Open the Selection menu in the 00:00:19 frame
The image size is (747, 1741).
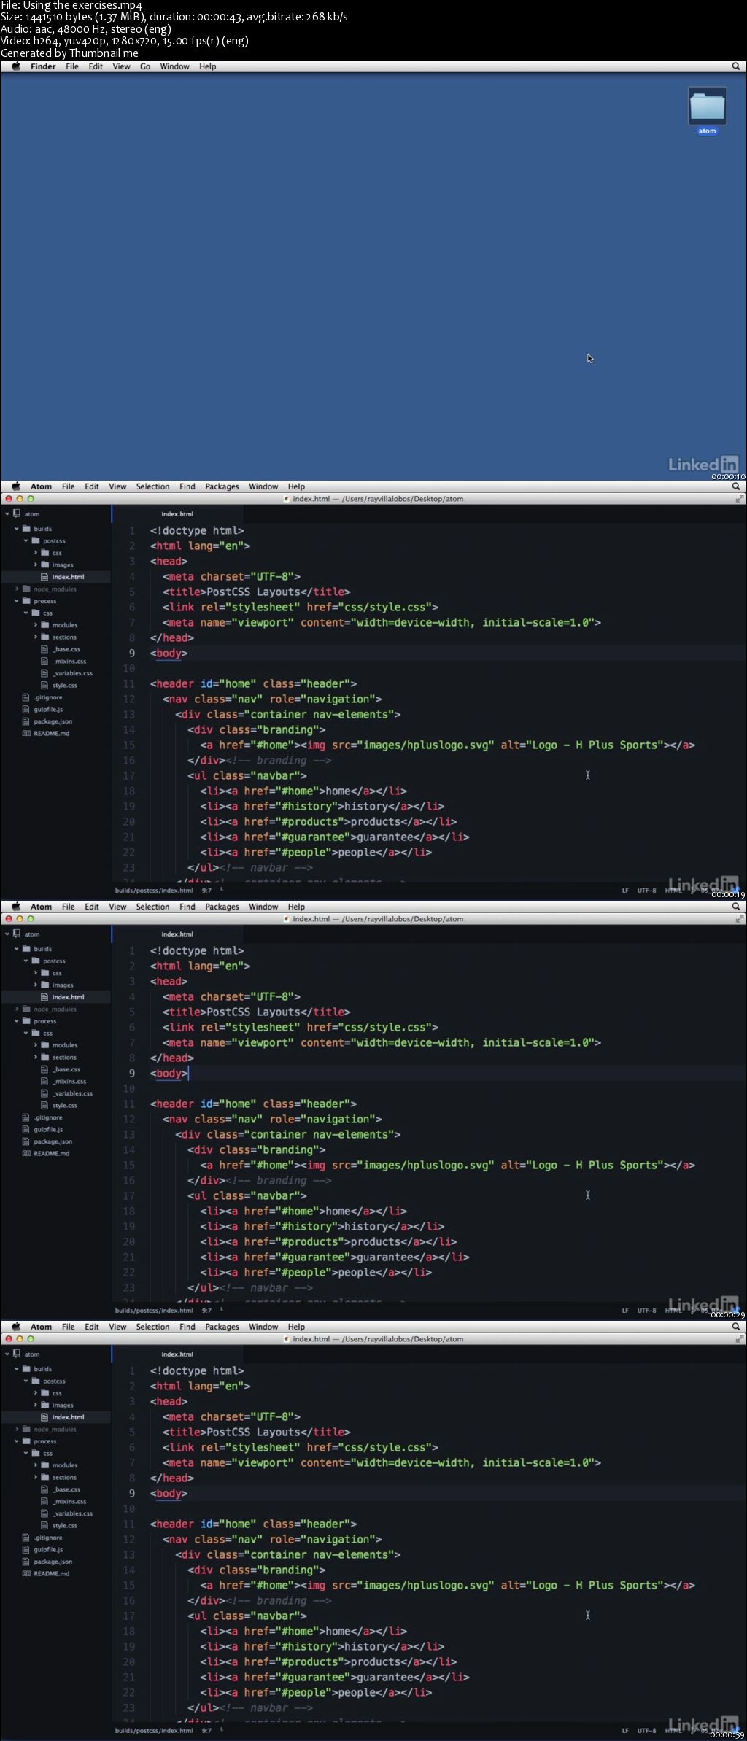coord(152,486)
